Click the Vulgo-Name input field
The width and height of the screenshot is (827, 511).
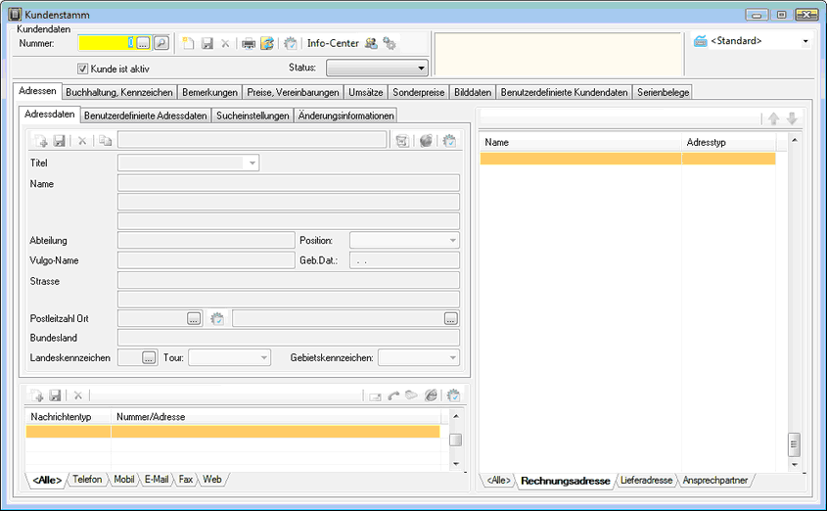(x=207, y=260)
